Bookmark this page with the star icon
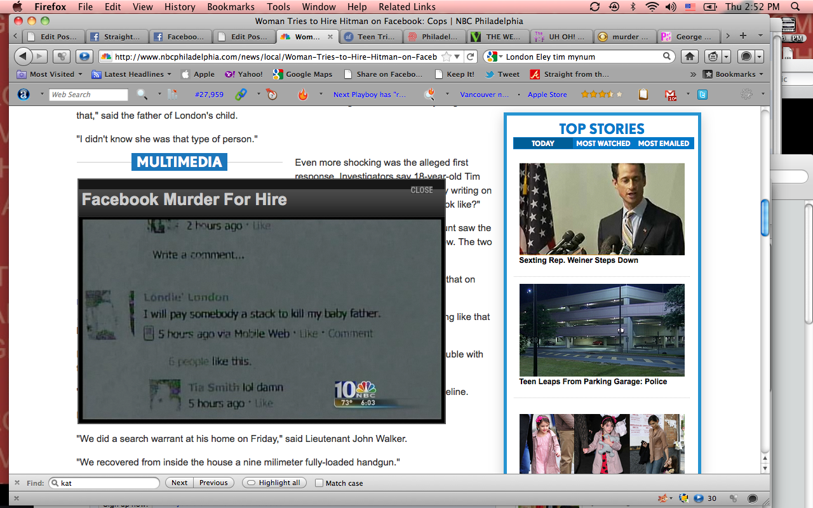This screenshot has width=813, height=508. coord(447,57)
